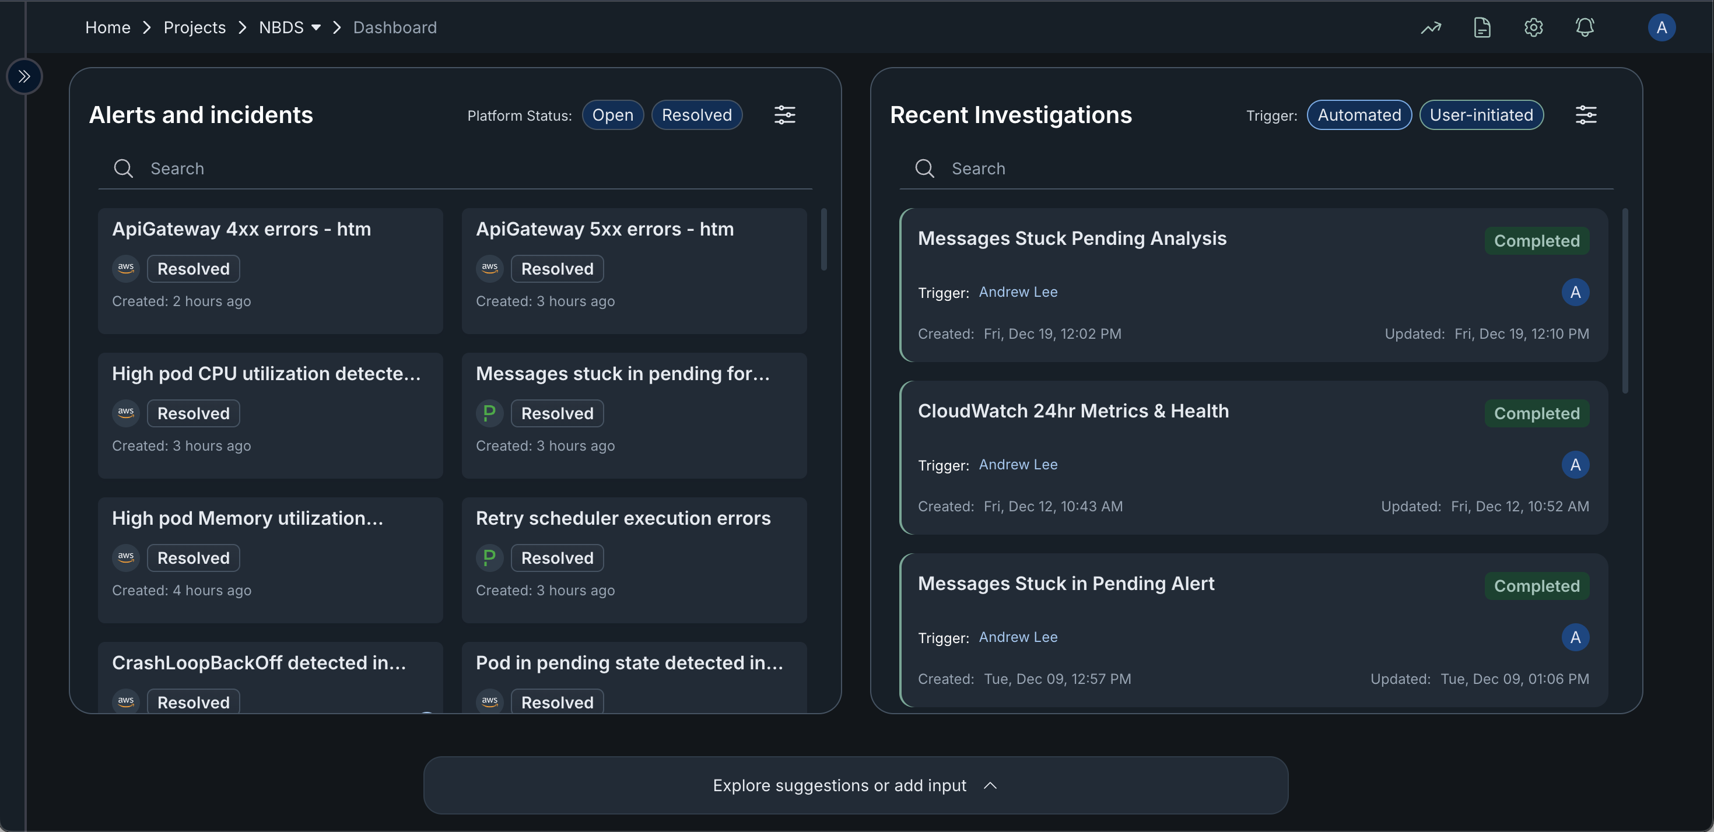
Task: Open the trending analytics chart icon
Action: [x=1431, y=27]
